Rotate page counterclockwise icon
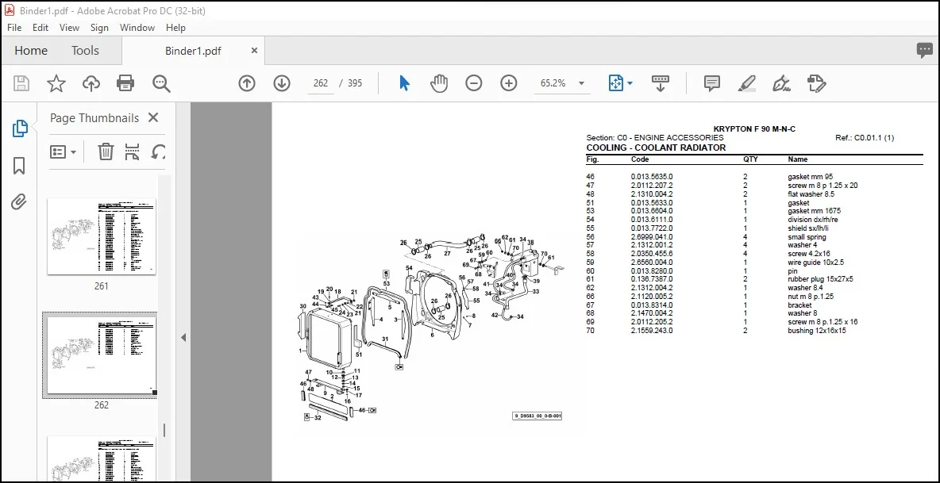Image resolution: width=940 pixels, height=483 pixels. pos(158,152)
